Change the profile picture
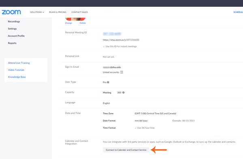The width and height of the screenshot is (243, 159). (68, 23)
